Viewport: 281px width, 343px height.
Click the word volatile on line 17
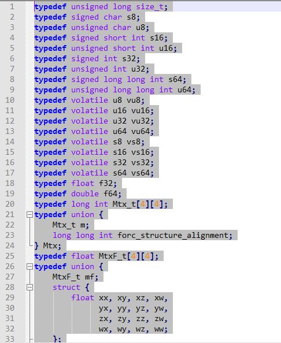point(90,173)
